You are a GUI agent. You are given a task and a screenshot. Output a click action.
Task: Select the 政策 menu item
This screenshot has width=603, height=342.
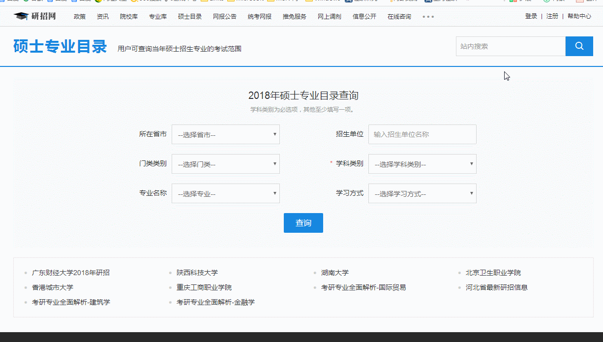click(x=79, y=16)
